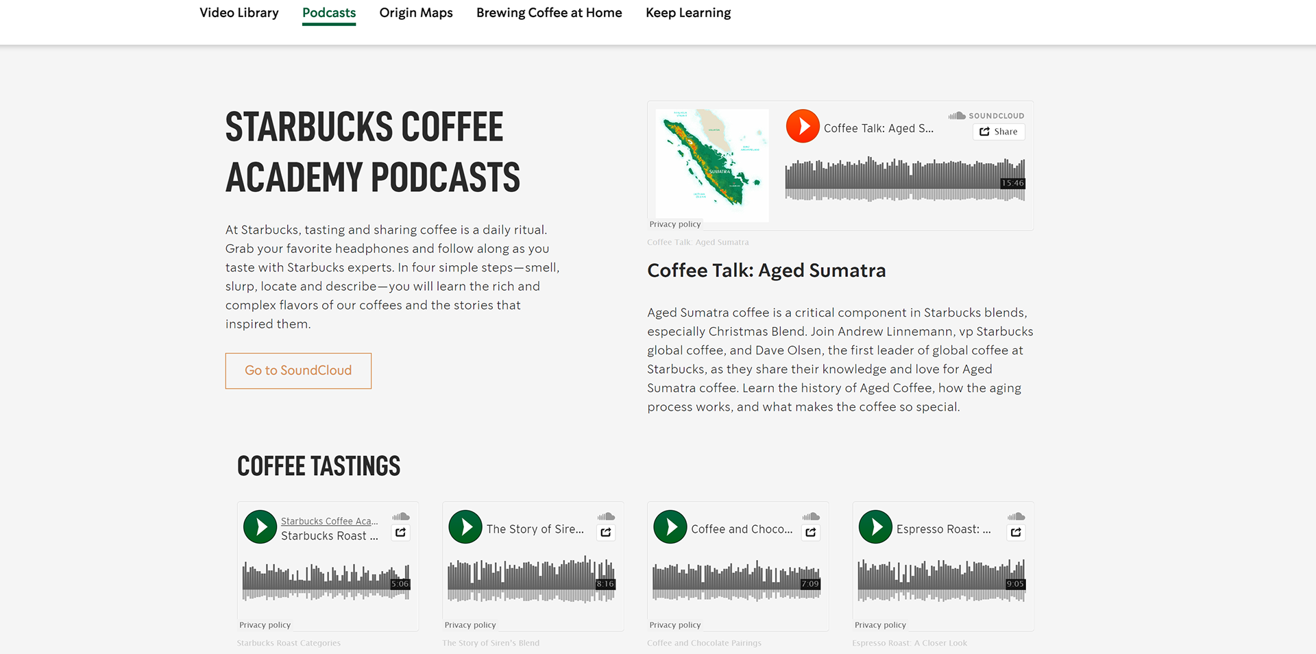Click Coffee and Choco... track title
The image size is (1316, 654).
click(742, 529)
